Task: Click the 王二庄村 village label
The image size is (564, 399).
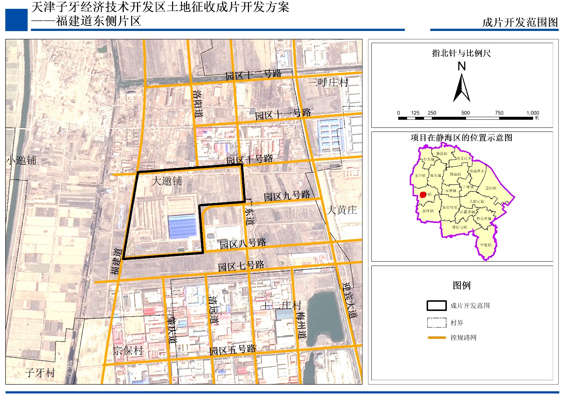Action: 281,305
